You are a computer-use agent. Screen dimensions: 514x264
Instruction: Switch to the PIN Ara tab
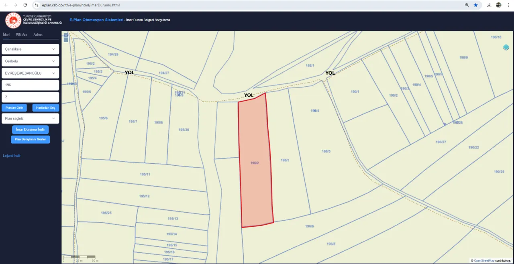(21, 35)
